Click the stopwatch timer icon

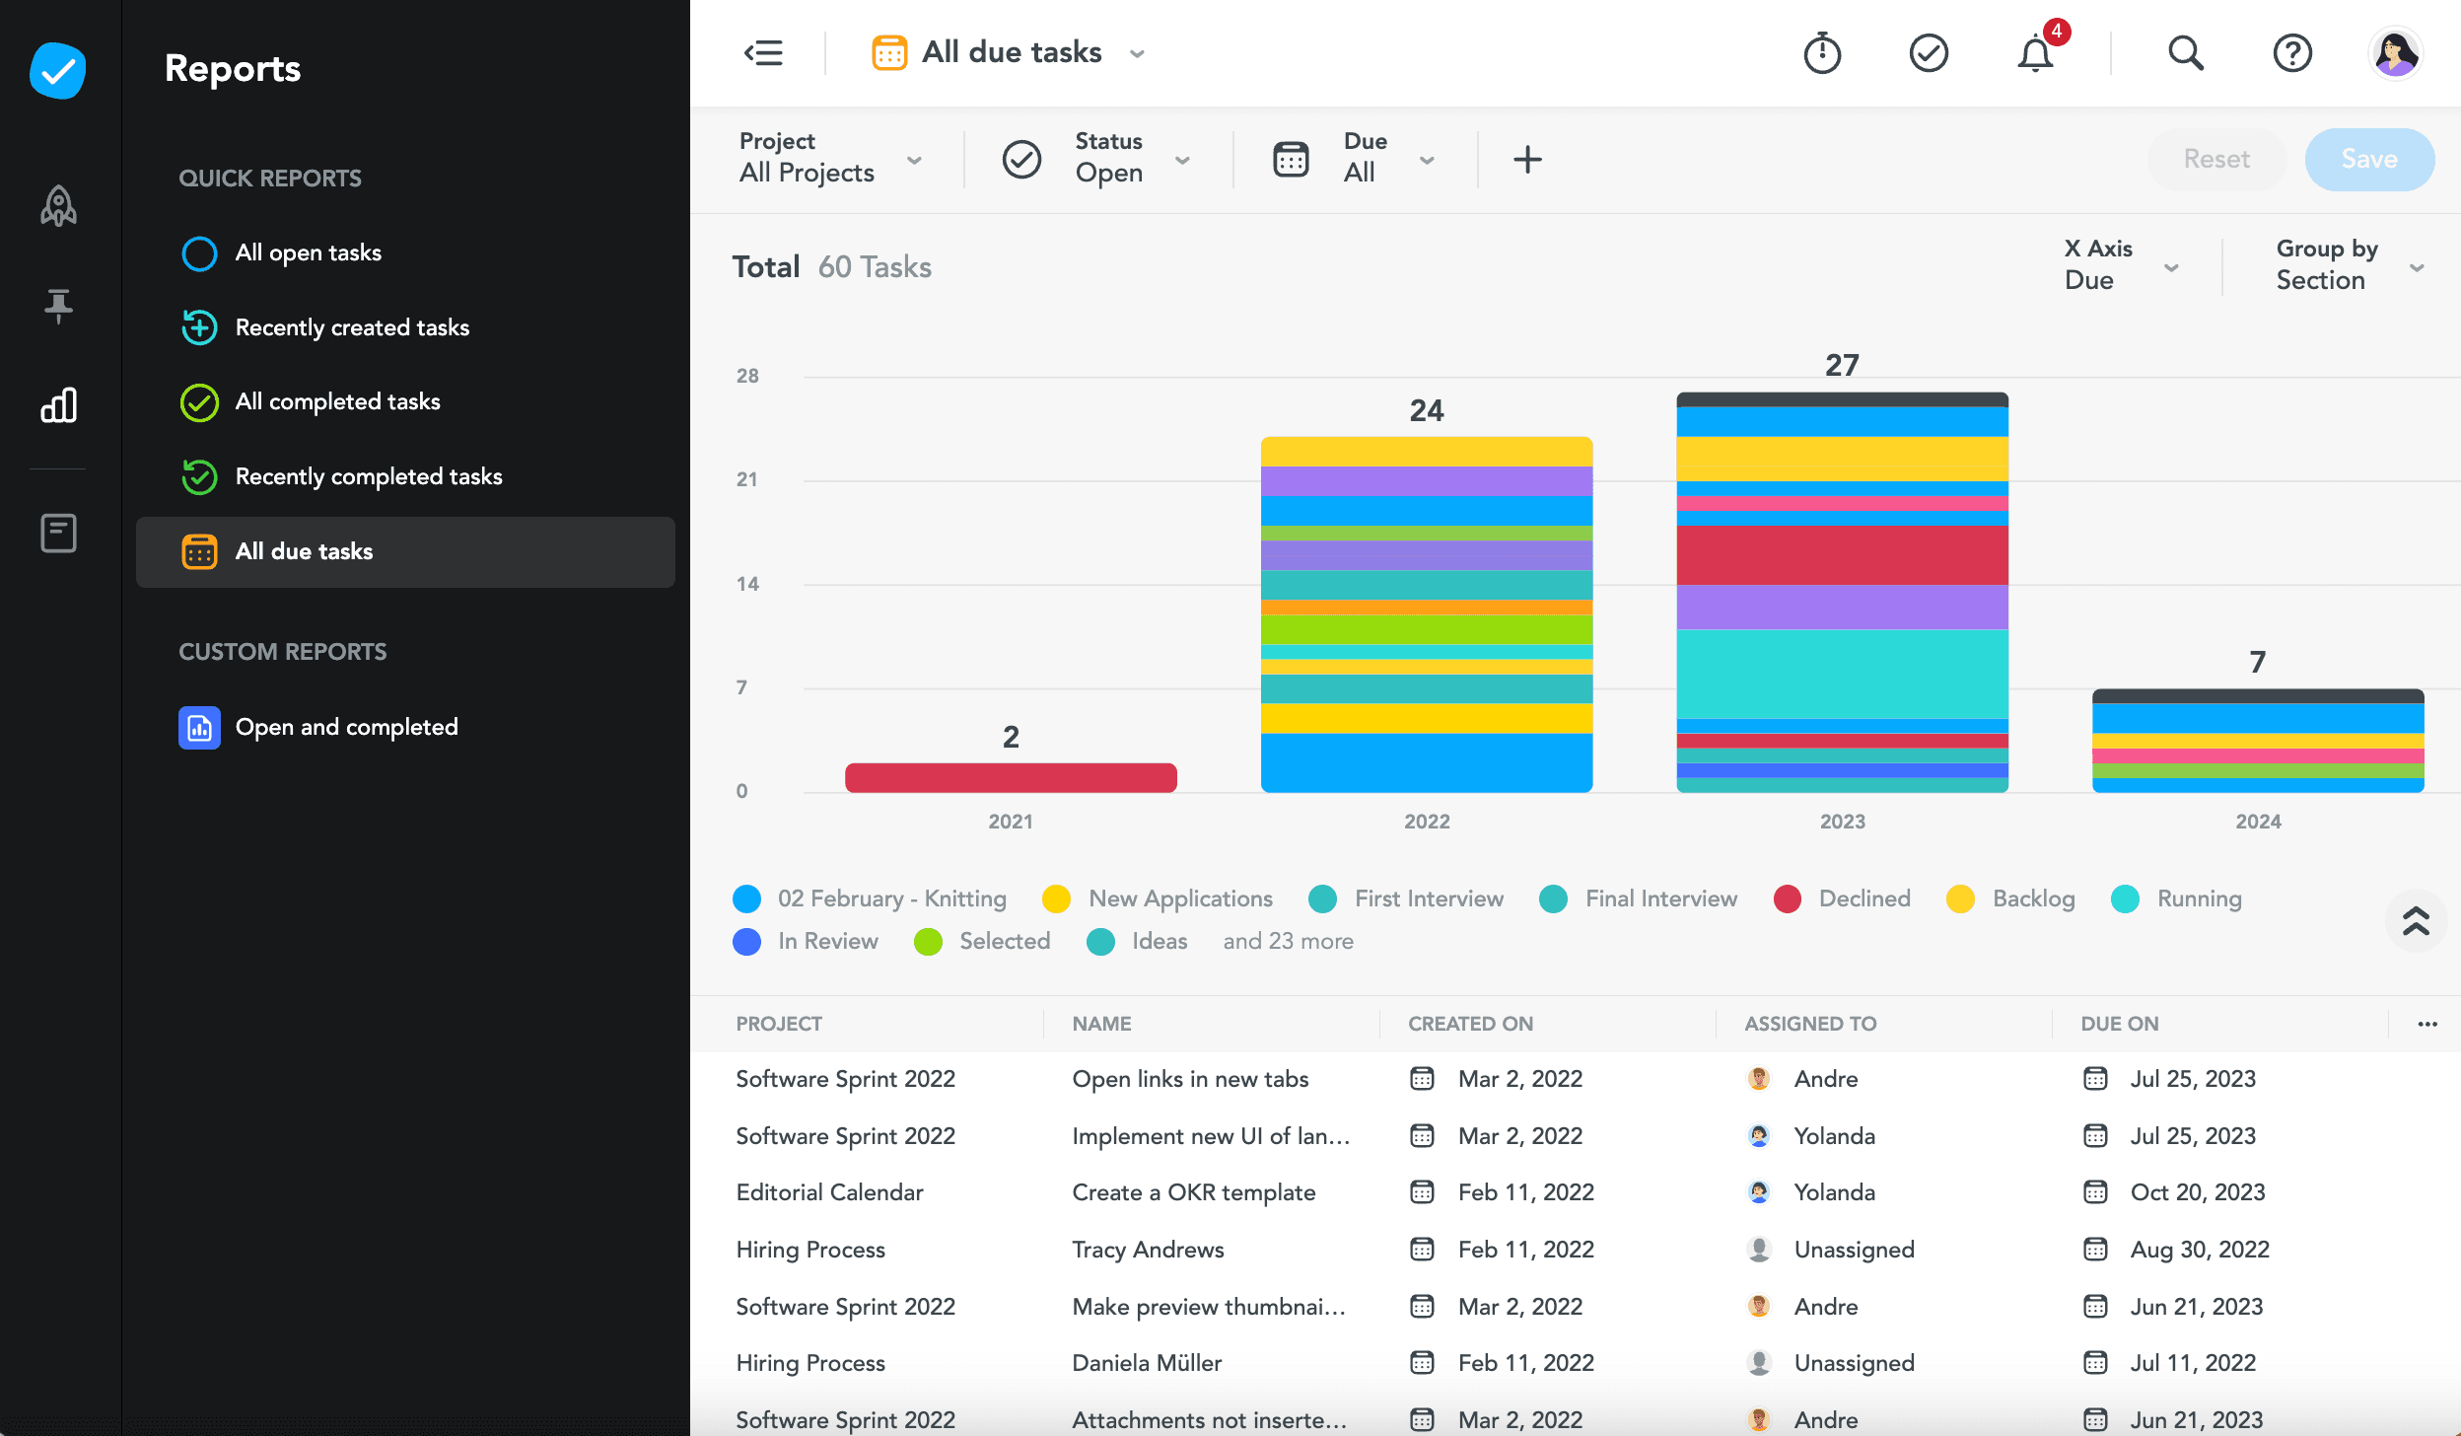click(x=1822, y=53)
